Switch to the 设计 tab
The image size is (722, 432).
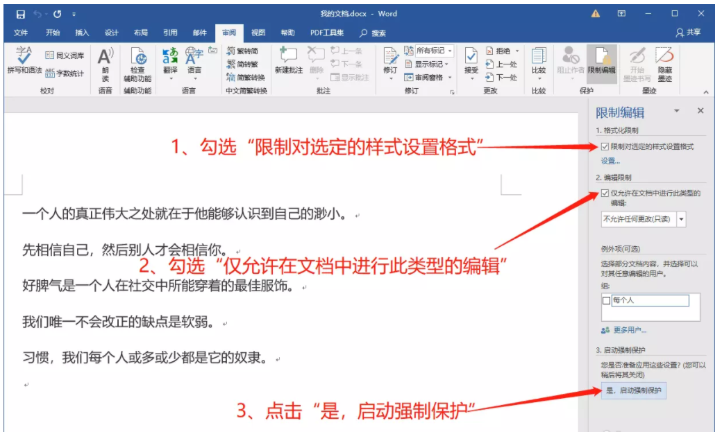(112, 33)
